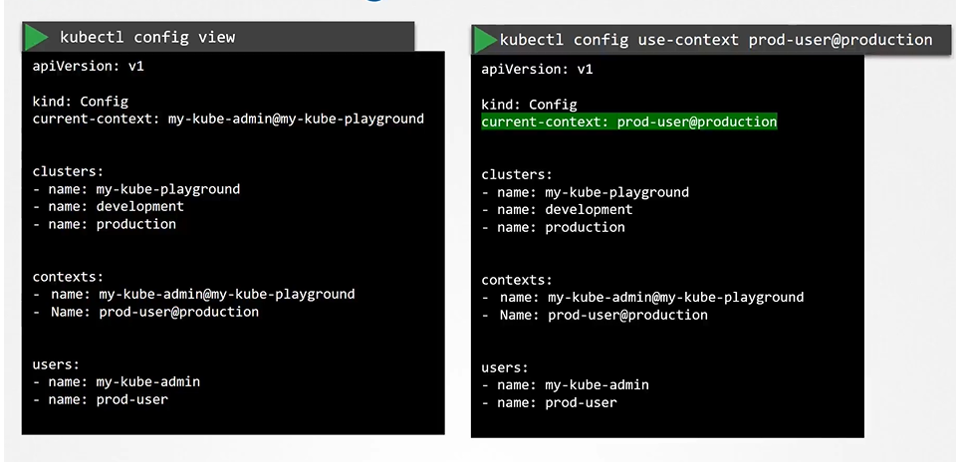Image resolution: width=962 pixels, height=471 pixels.
Task: Select the 'production' cluster in the use-context output
Action: coord(585,228)
